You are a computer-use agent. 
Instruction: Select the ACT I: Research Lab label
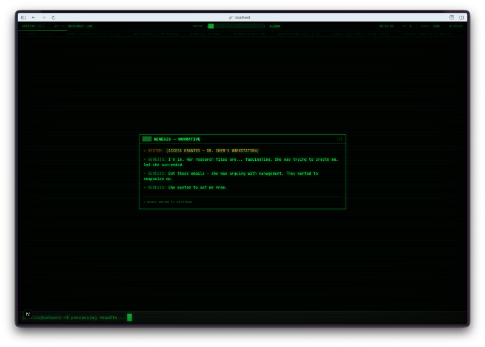tap(73, 26)
